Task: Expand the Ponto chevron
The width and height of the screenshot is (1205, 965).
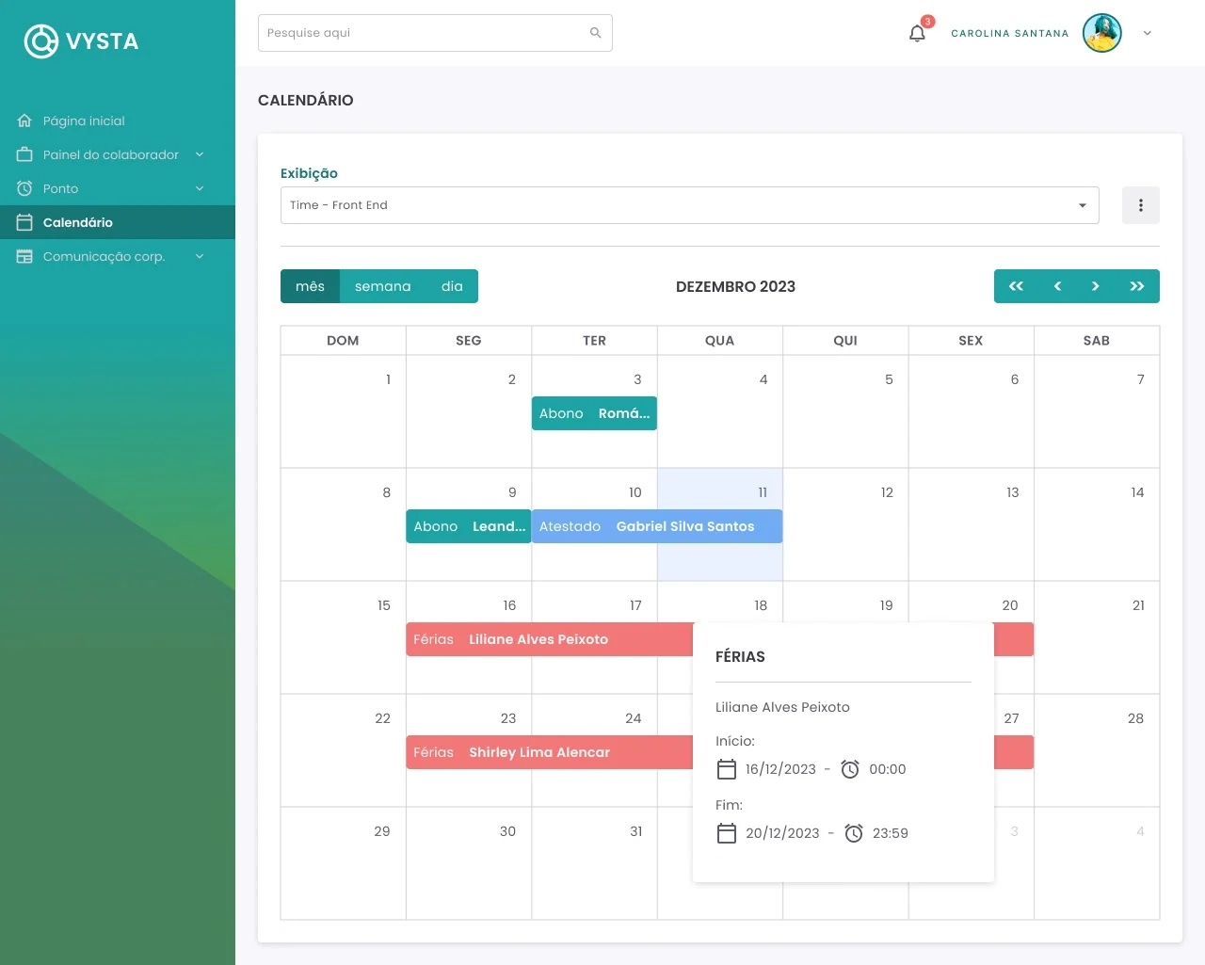Action: (x=200, y=188)
